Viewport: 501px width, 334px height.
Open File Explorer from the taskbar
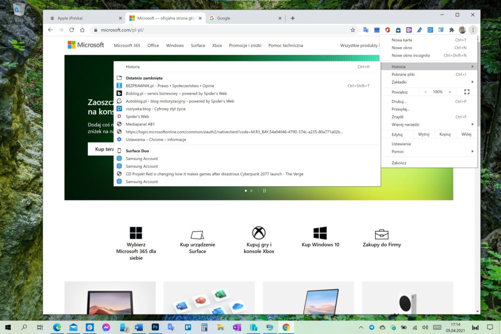pos(220,327)
